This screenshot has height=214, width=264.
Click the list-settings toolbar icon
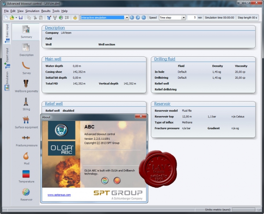[x=67, y=18]
